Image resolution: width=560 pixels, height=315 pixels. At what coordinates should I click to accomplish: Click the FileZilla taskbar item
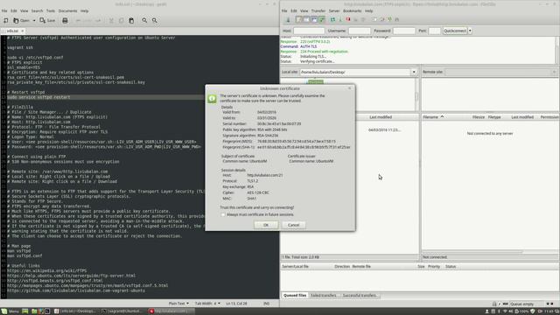point(171,311)
